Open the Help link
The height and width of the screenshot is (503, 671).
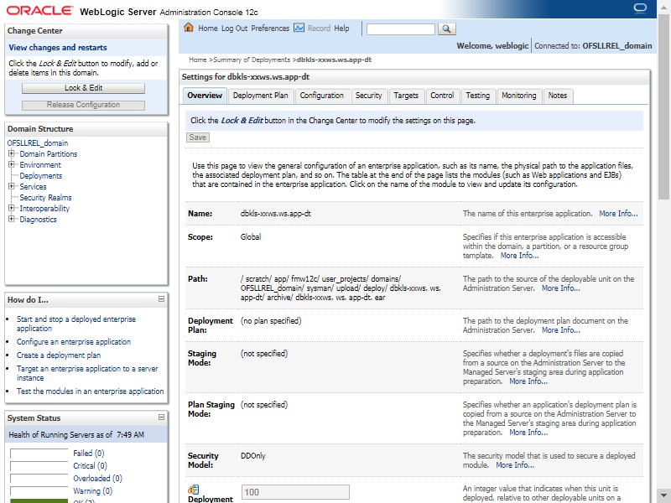(341, 29)
